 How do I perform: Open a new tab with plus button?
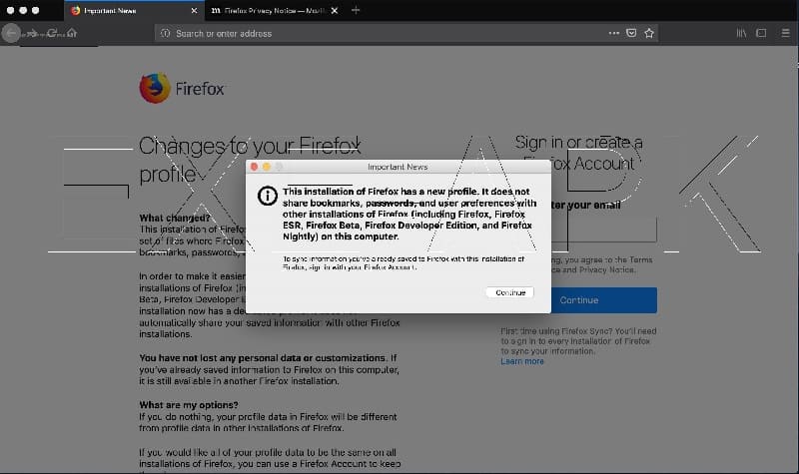[356, 10]
